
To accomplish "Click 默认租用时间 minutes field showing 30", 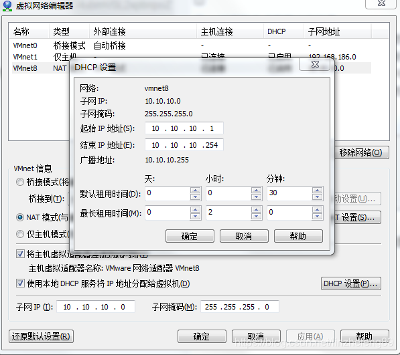I will point(289,193).
